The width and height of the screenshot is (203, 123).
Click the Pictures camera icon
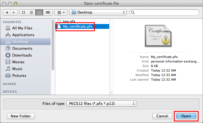point(8,75)
